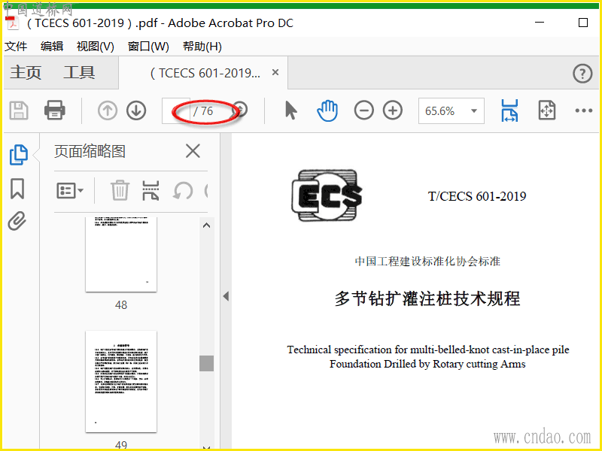
Task: Activate the Hand pan tool
Action: pyautogui.click(x=327, y=110)
